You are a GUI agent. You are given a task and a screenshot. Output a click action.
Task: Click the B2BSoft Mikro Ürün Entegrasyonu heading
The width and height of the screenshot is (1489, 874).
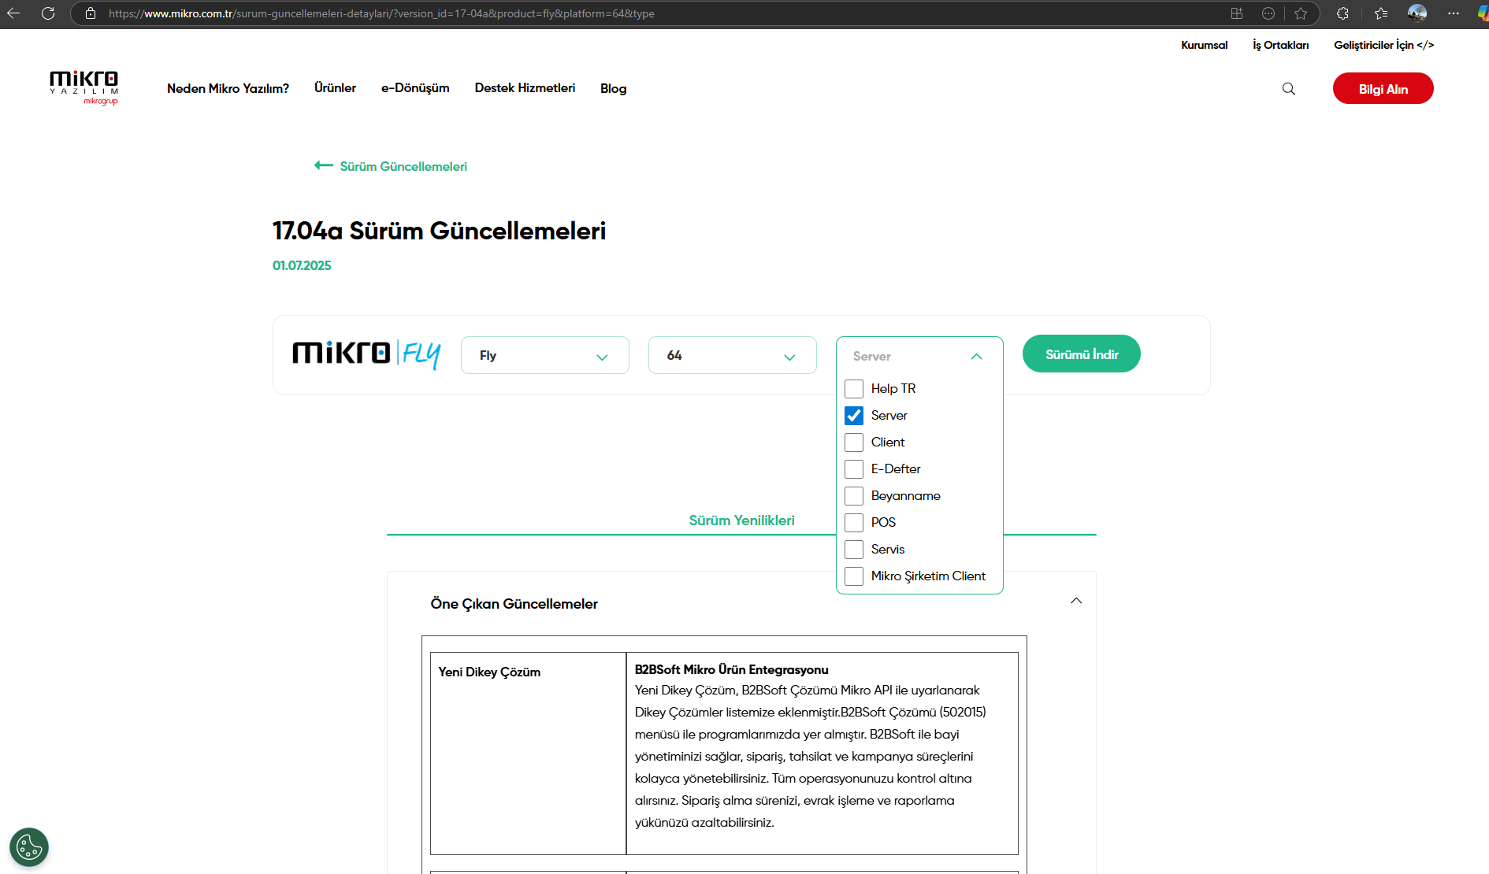[x=731, y=669]
